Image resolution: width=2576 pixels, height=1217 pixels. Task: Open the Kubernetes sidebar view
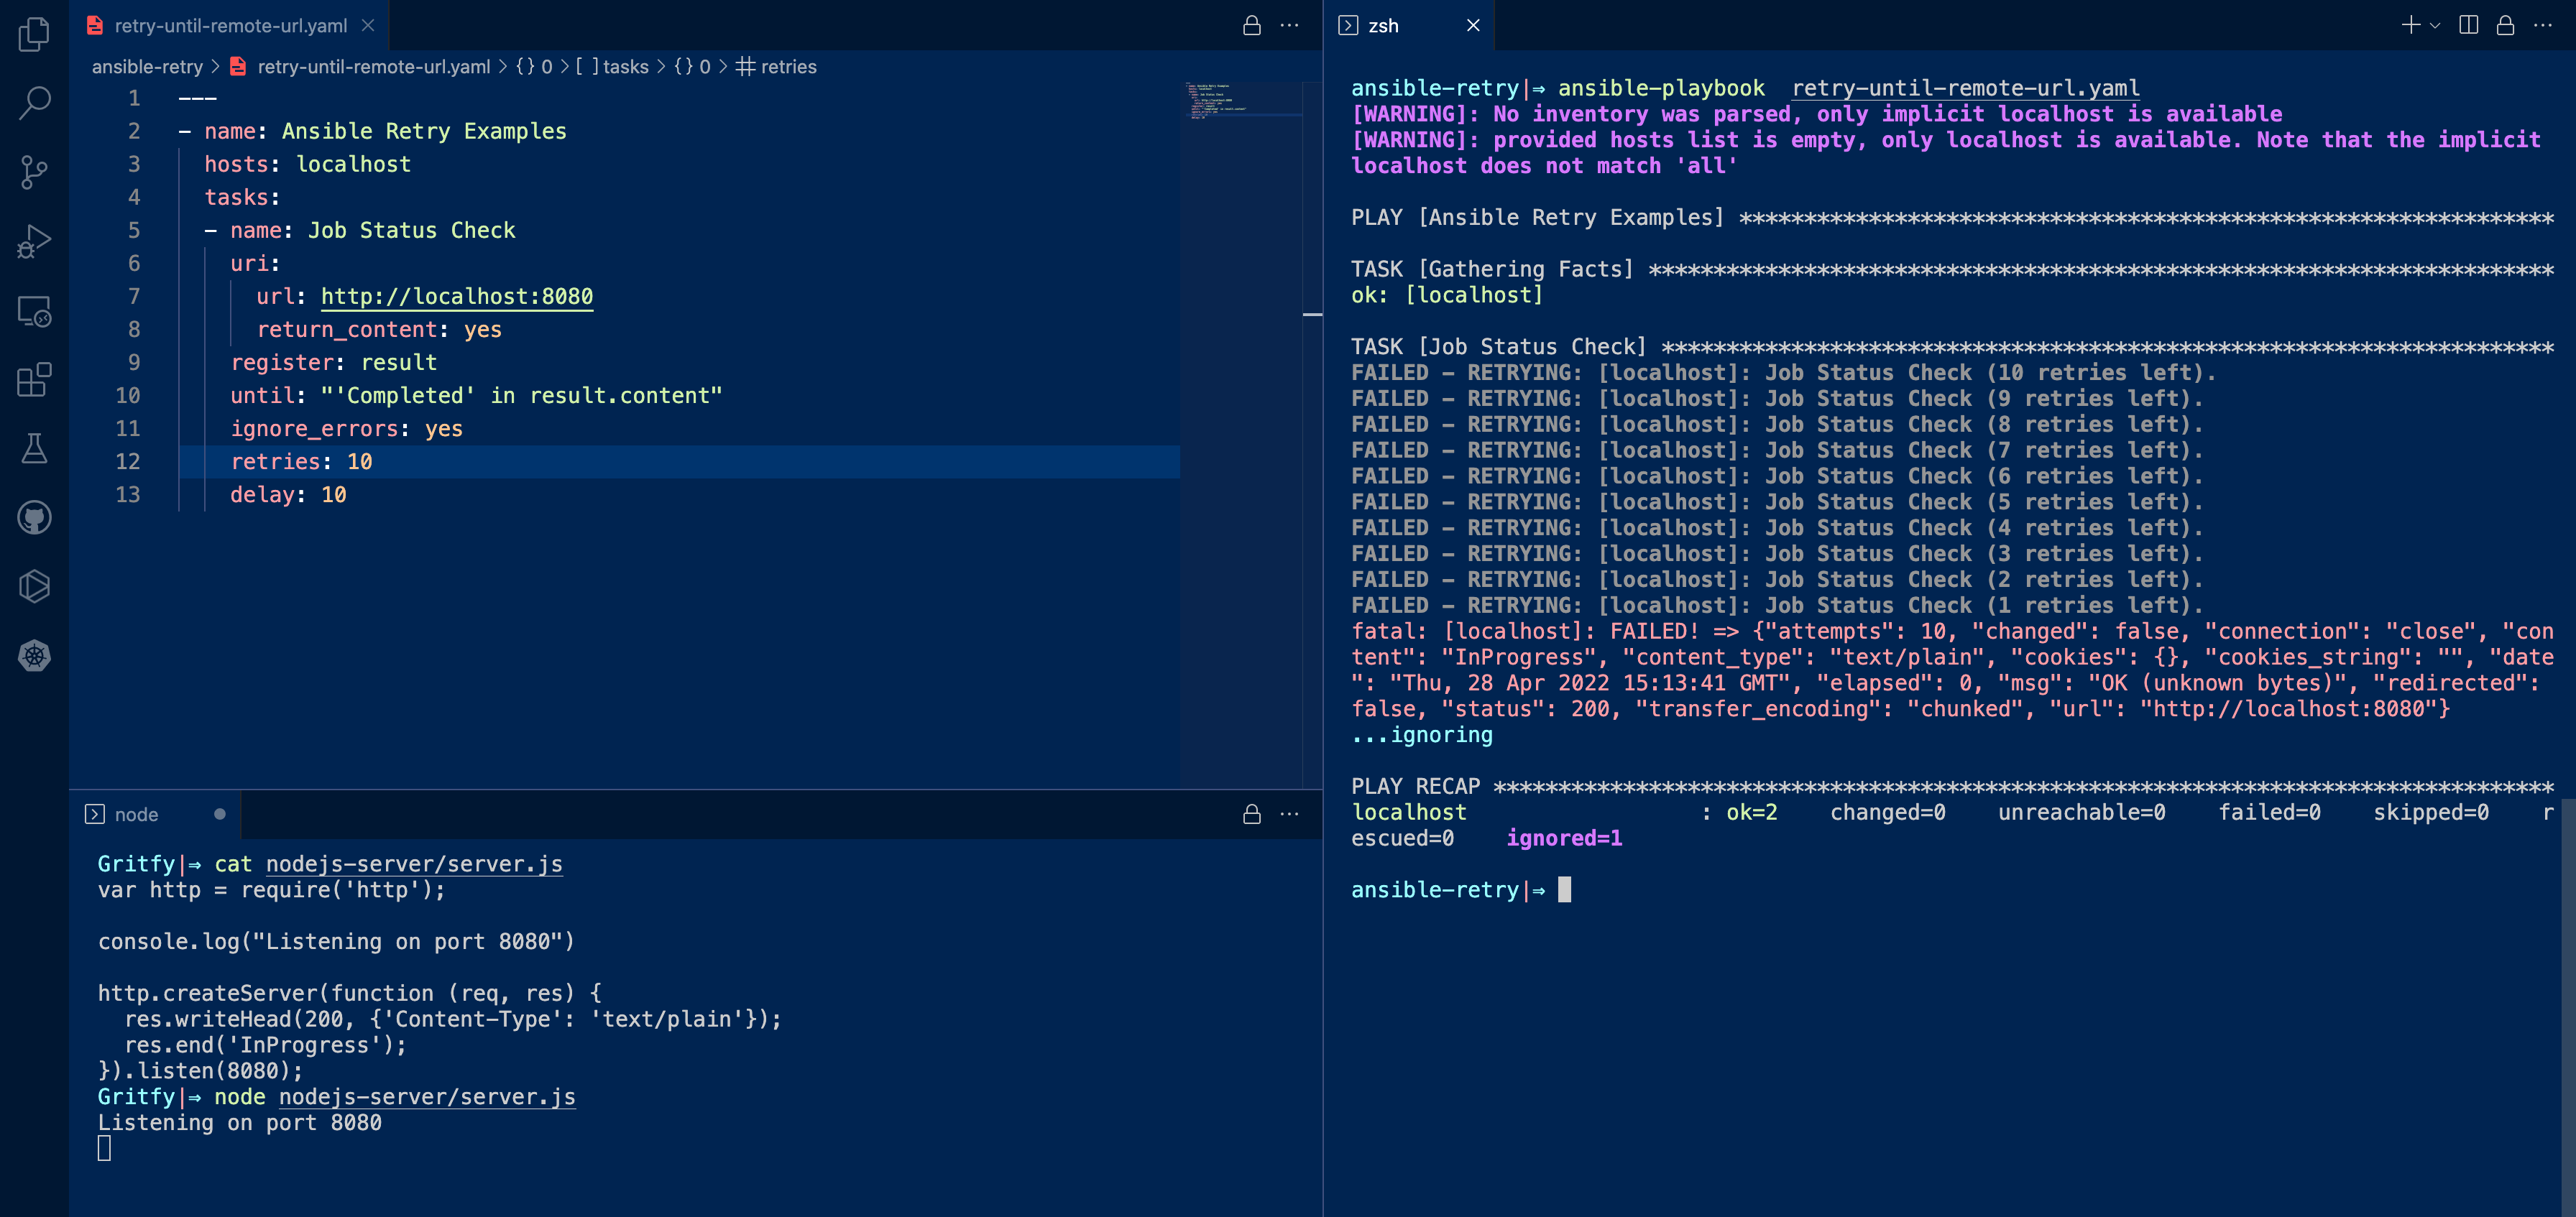[x=34, y=655]
